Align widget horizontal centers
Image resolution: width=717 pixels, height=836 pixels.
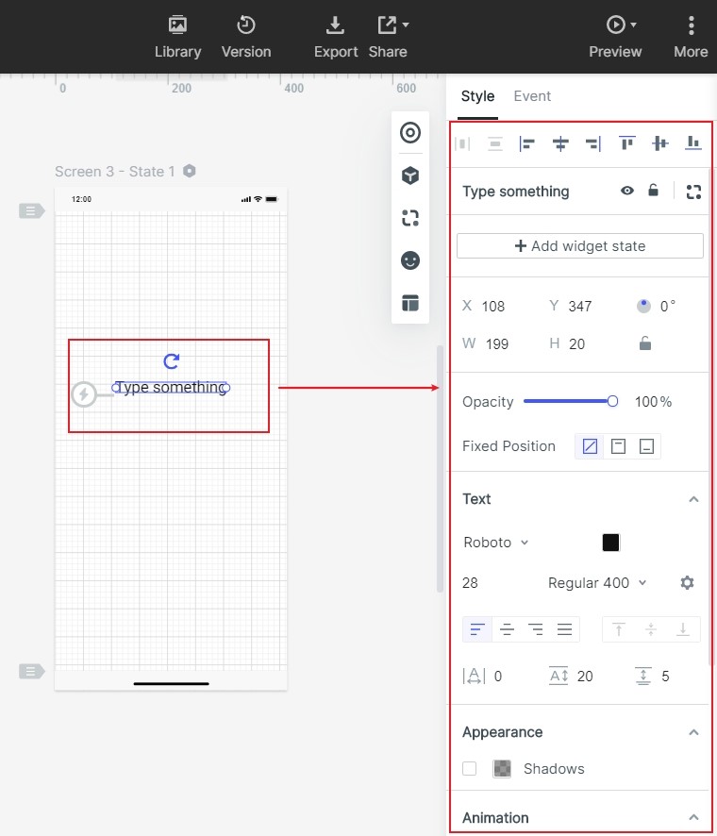click(x=560, y=143)
